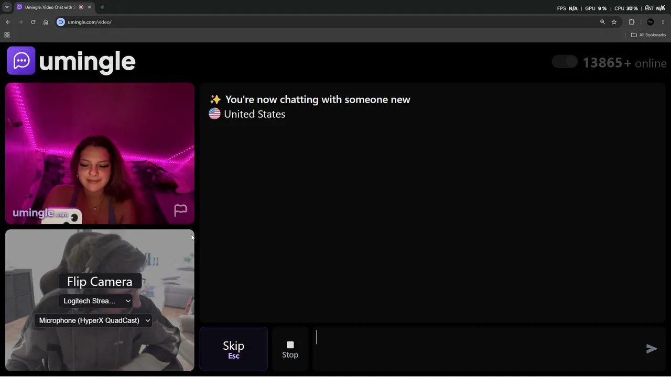Send the chat message with arrow icon
Screen dimensions: 671x377
(x=652, y=349)
